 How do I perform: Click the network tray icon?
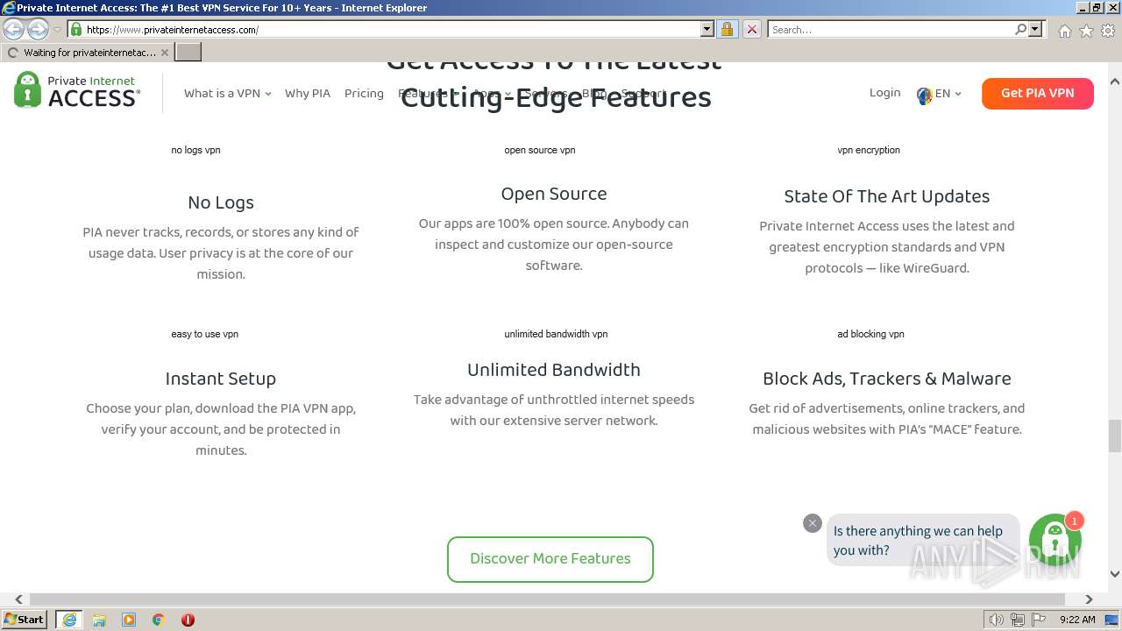click(1017, 620)
